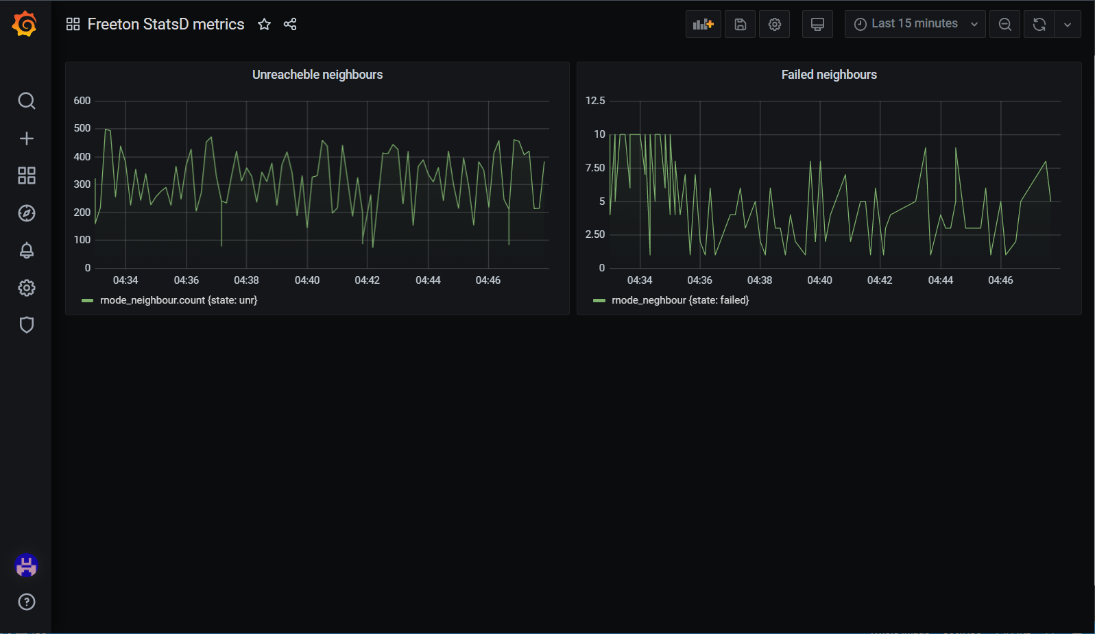Toggle rnode_neighbour.count {state: unr} legend series

coord(179,300)
